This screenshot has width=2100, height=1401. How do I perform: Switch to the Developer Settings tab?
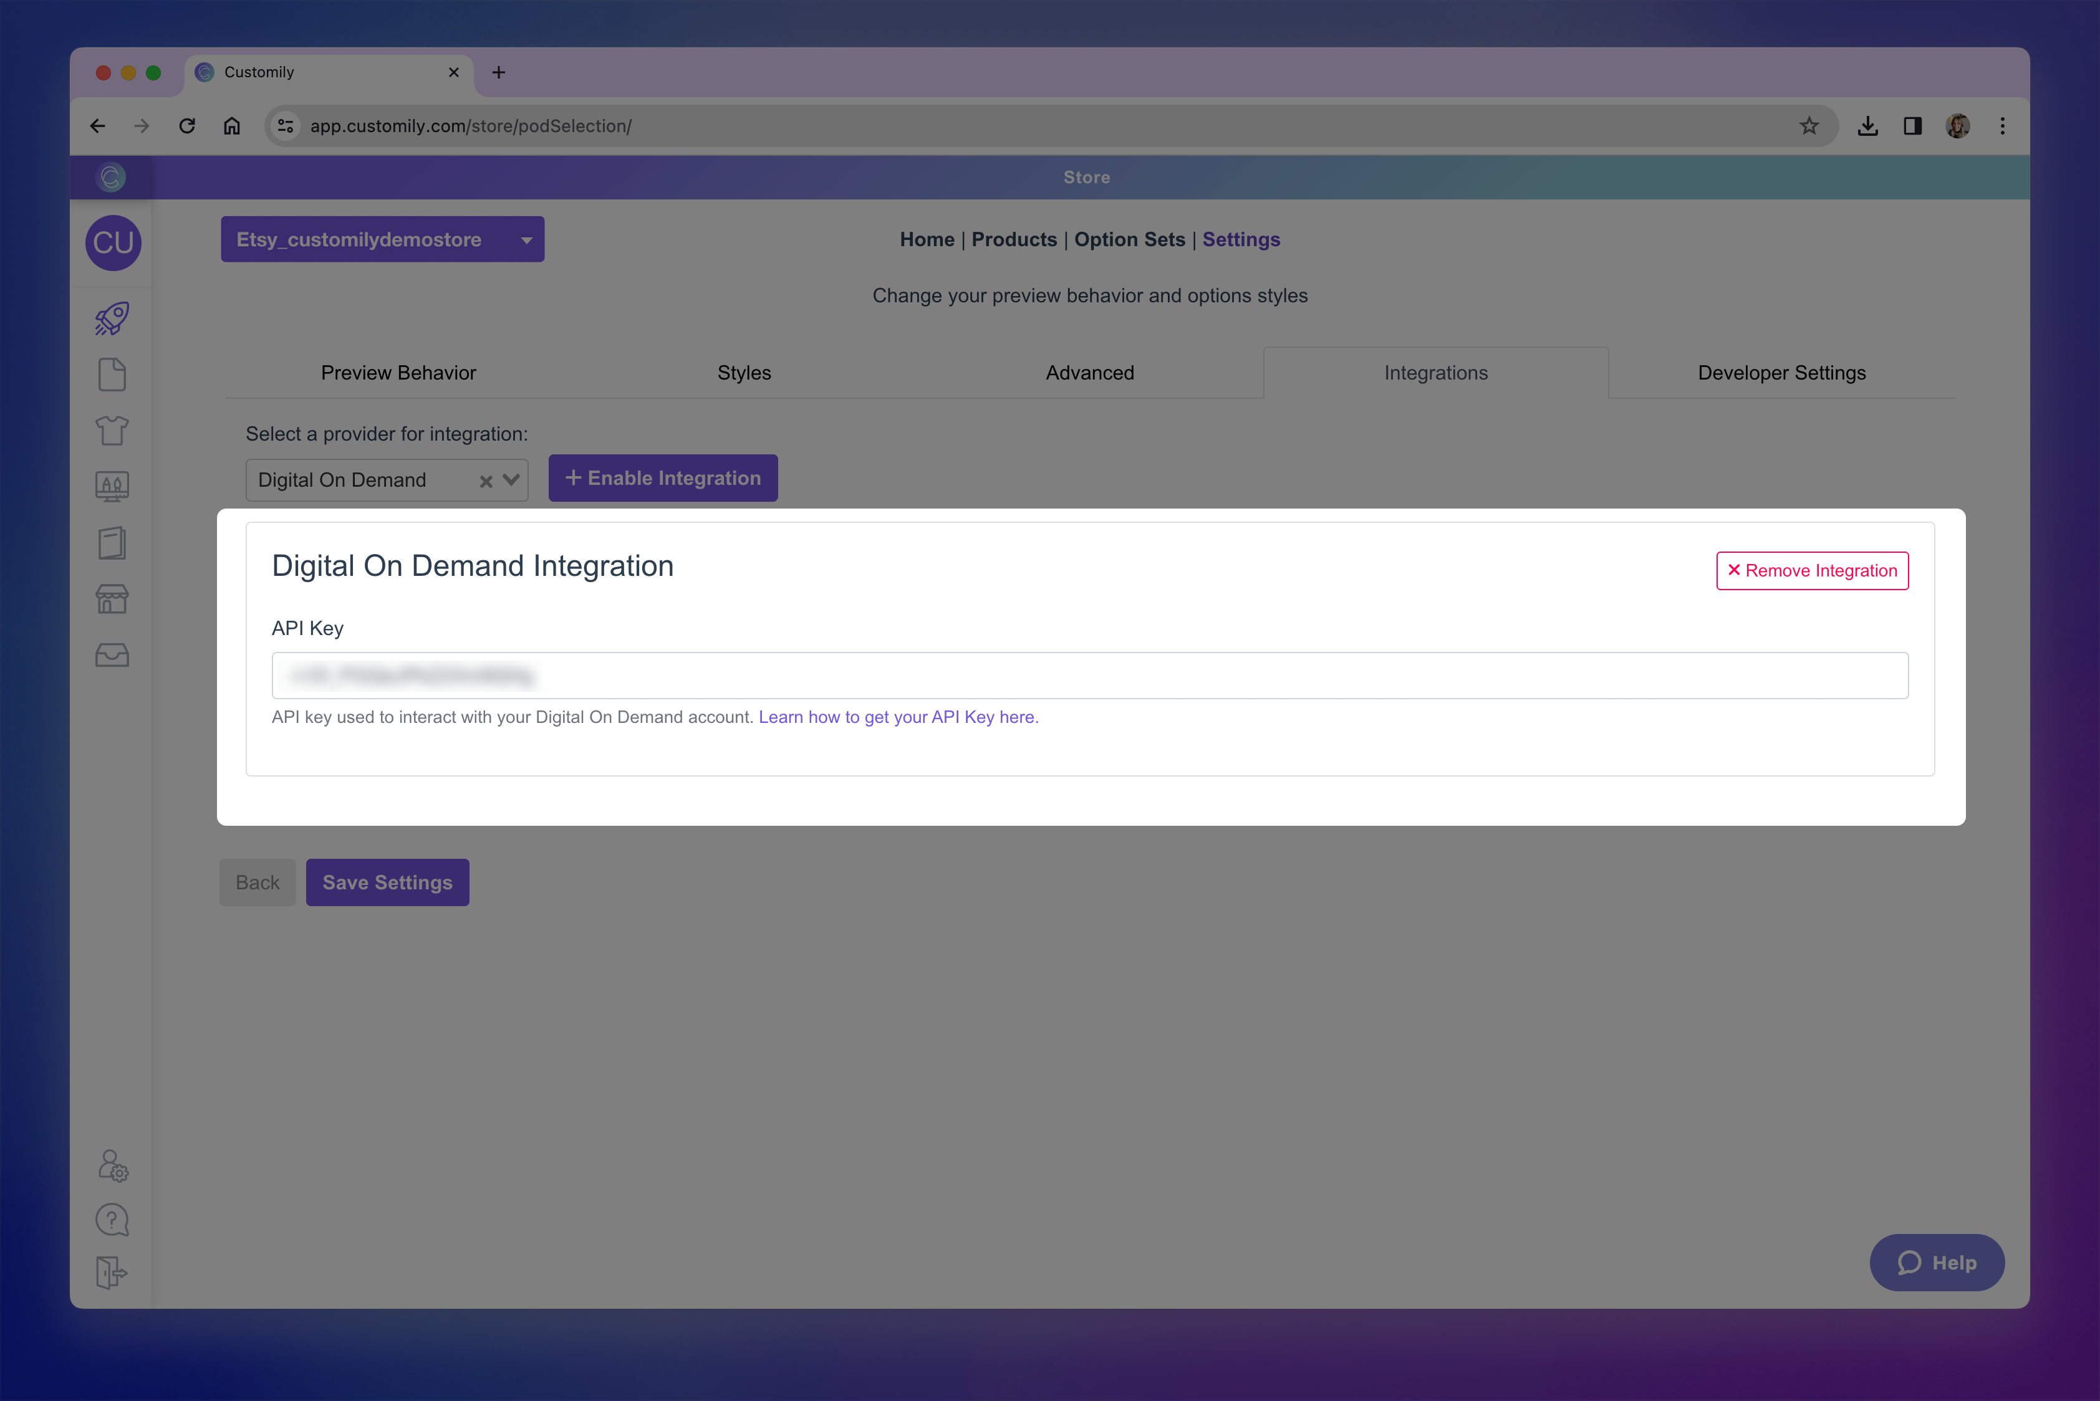tap(1781, 373)
